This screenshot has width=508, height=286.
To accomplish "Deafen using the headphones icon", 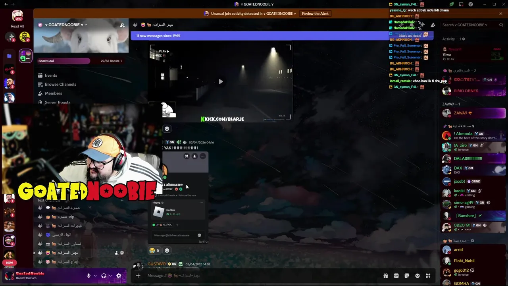I will 104,276.
